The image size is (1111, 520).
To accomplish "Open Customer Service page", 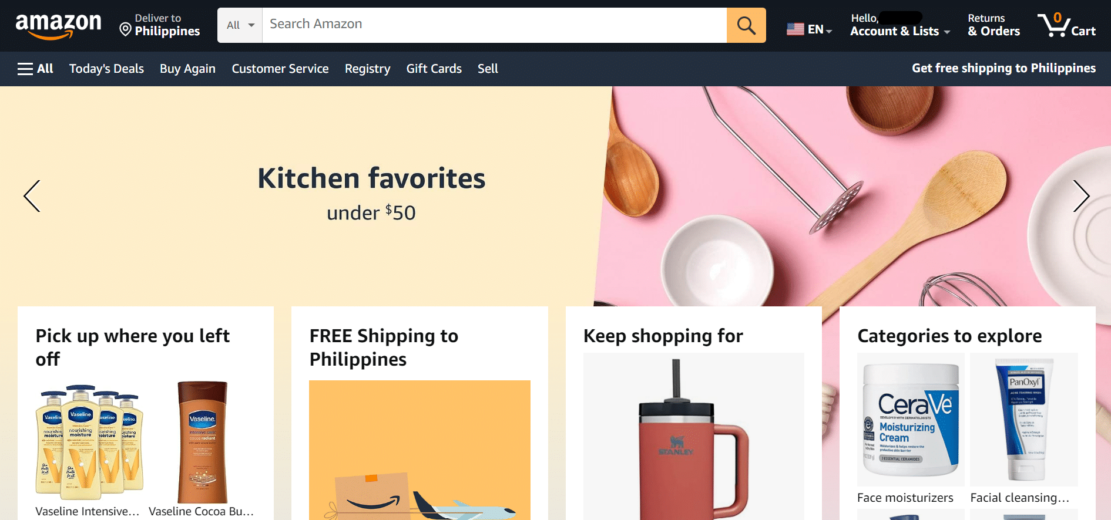I will (280, 69).
